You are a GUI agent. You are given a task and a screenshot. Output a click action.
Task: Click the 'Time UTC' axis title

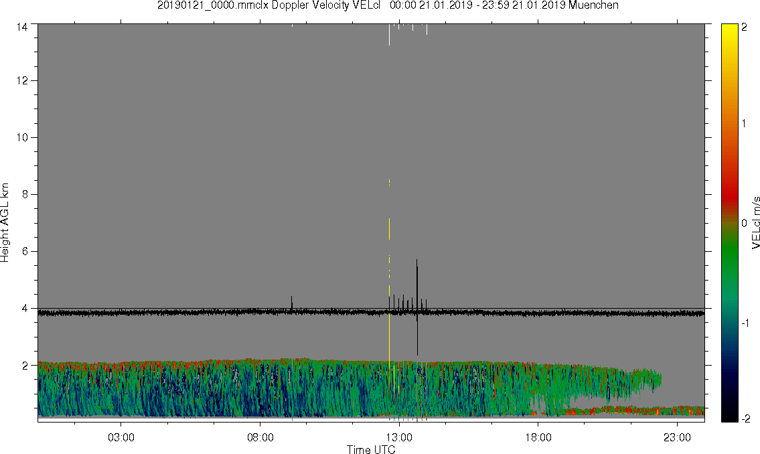pyautogui.click(x=371, y=449)
